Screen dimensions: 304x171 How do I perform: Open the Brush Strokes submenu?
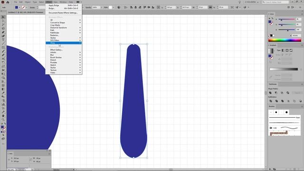(64, 57)
